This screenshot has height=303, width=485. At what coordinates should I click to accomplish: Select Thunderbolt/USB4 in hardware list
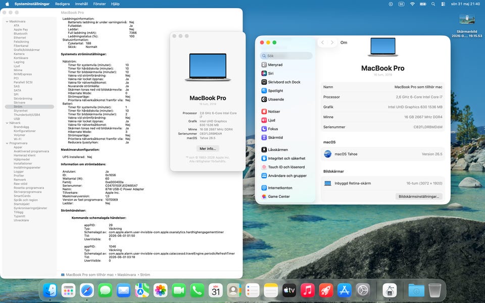click(x=27, y=115)
